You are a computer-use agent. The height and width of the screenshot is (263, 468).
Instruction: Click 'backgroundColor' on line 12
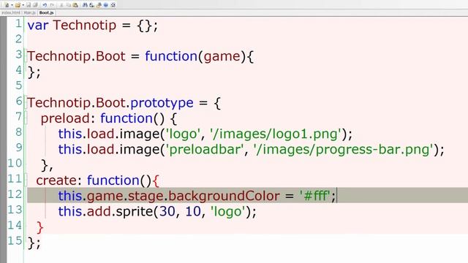[224, 197]
